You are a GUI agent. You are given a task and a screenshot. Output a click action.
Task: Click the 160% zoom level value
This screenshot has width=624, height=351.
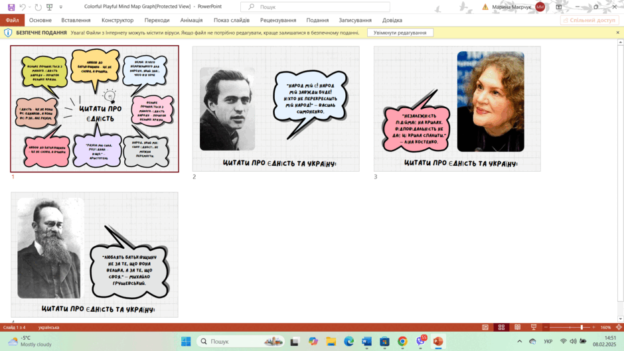[x=605, y=327]
